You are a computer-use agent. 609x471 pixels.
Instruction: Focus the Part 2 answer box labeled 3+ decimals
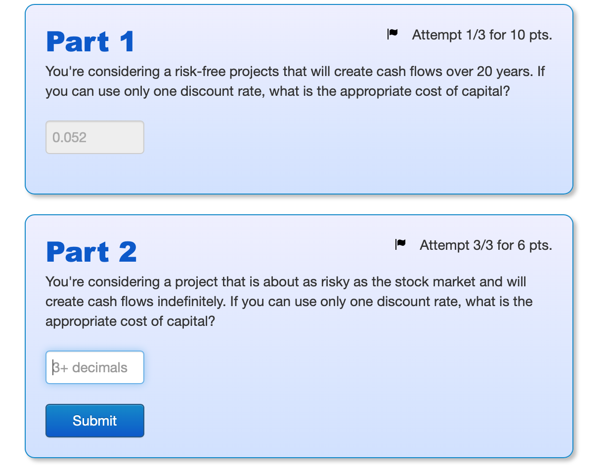coord(94,367)
